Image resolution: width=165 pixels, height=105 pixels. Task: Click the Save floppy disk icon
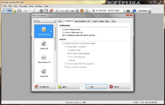(19, 11)
